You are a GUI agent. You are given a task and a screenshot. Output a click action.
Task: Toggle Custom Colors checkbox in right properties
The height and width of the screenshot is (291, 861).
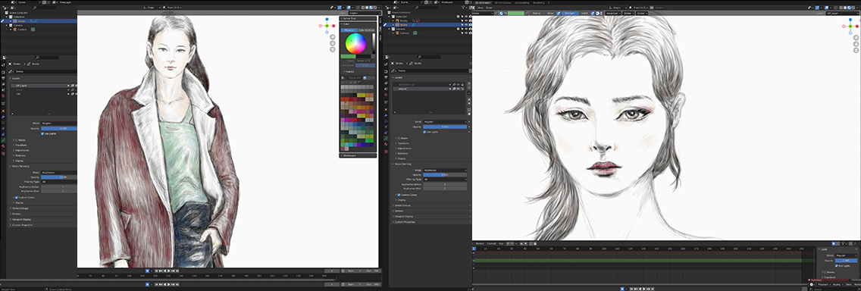[399, 195]
